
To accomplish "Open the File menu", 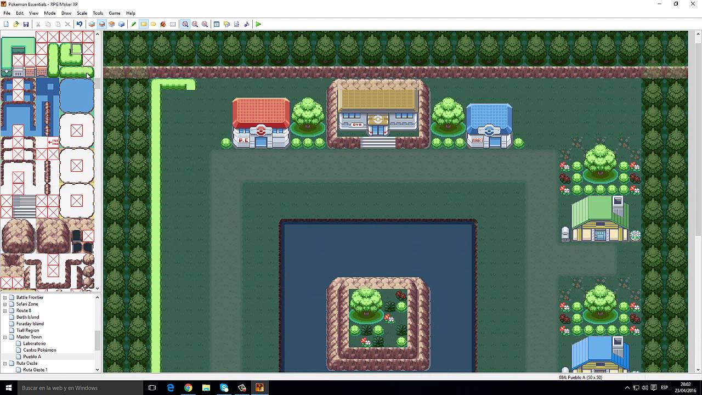I will point(7,13).
